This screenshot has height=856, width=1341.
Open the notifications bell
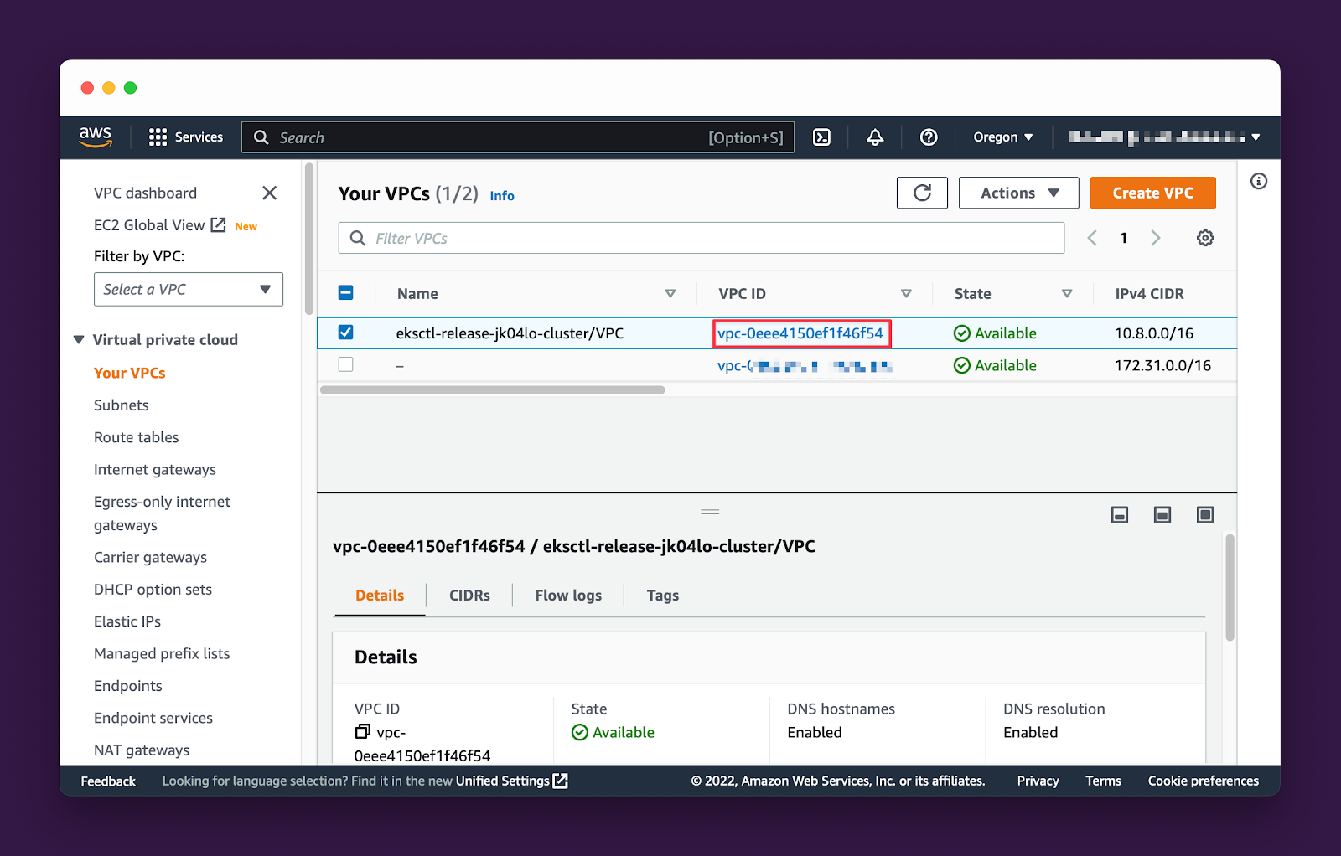coord(875,137)
